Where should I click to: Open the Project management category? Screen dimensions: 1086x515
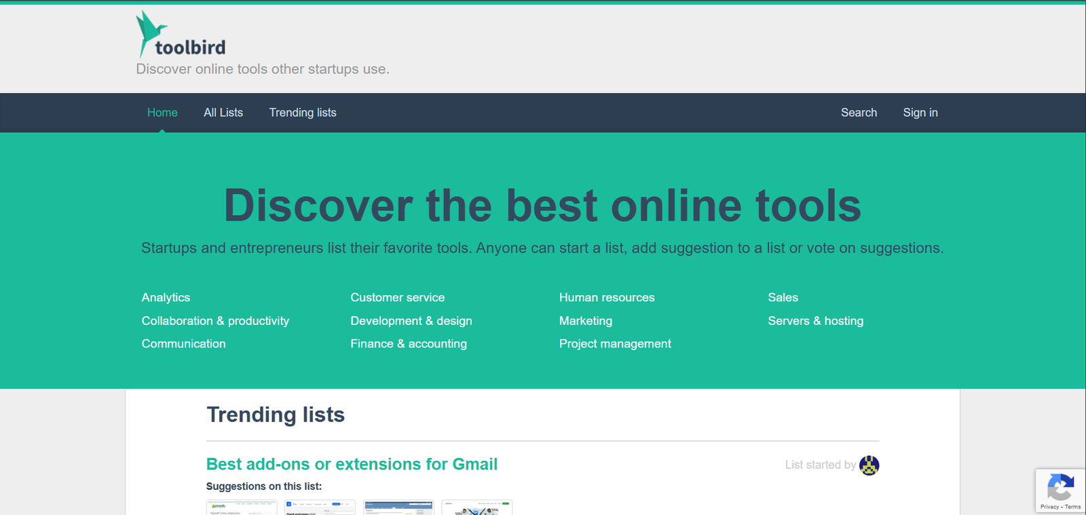(615, 344)
